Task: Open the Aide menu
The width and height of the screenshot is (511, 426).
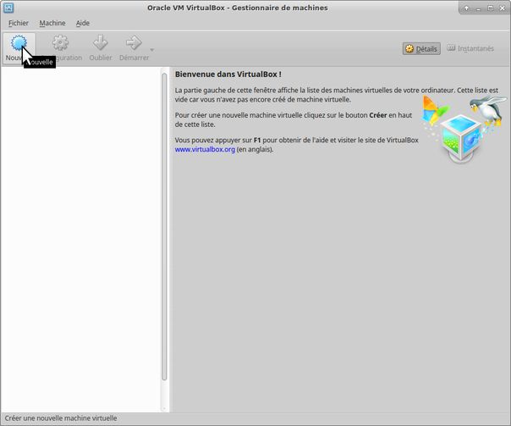Action: click(x=83, y=23)
